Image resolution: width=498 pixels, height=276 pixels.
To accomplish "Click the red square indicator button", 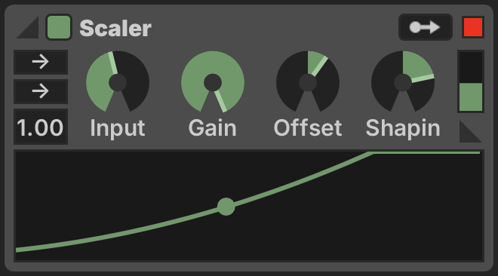I will [x=473, y=27].
